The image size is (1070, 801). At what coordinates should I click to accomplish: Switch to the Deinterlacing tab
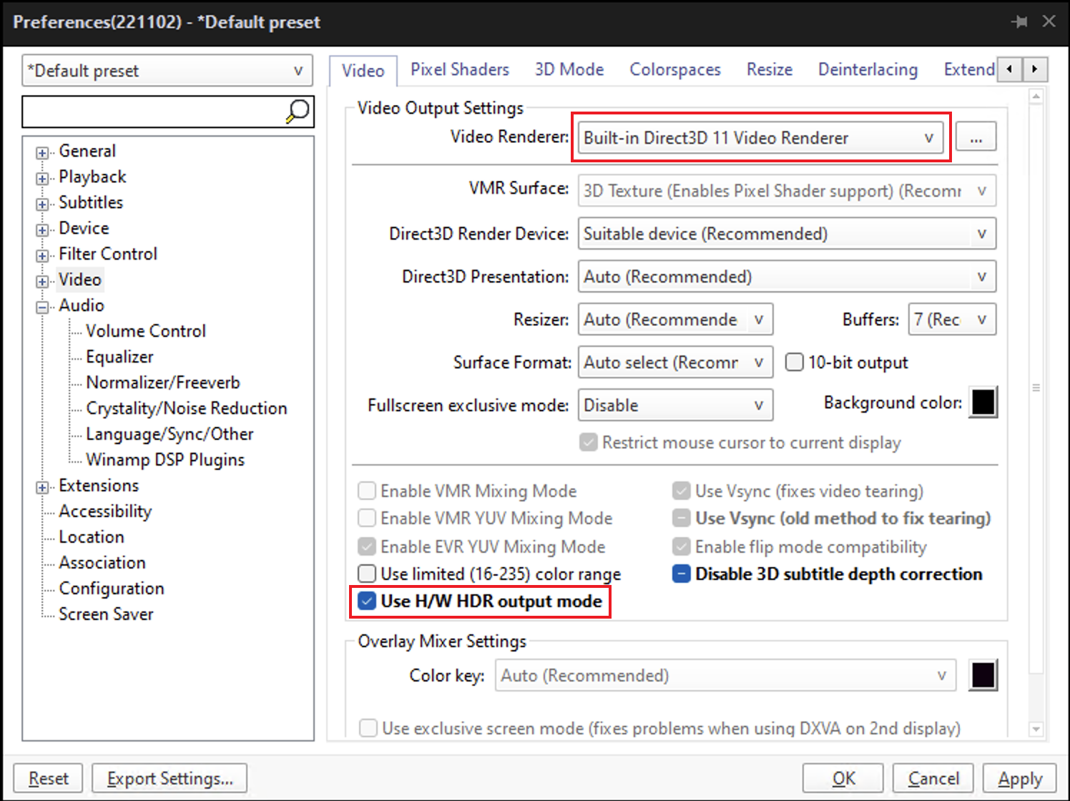pyautogui.click(x=868, y=69)
